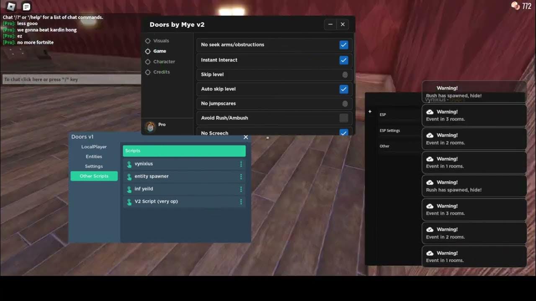
Task: Trigger the No jumpscares dot button
Action: pos(345,104)
